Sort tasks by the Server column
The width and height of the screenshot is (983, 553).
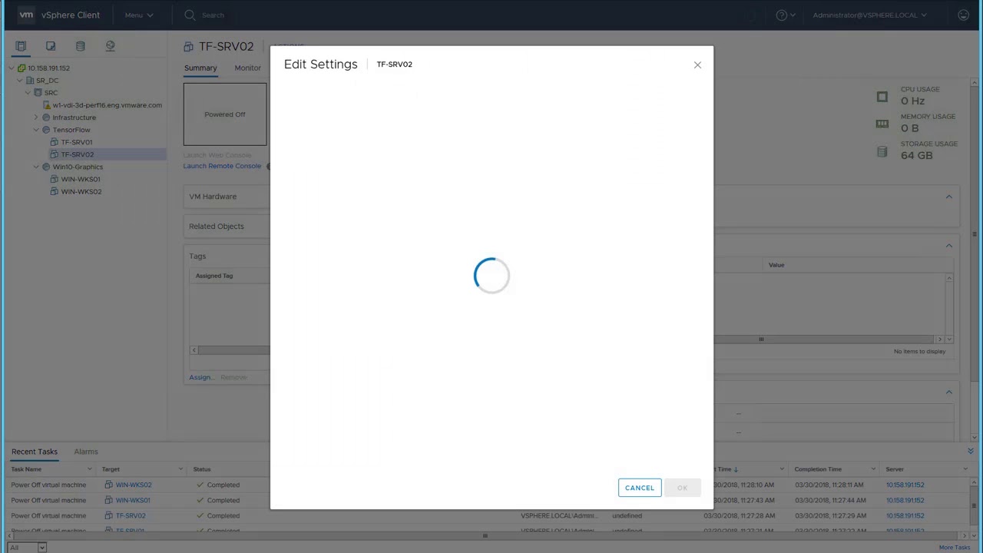pyautogui.click(x=895, y=469)
